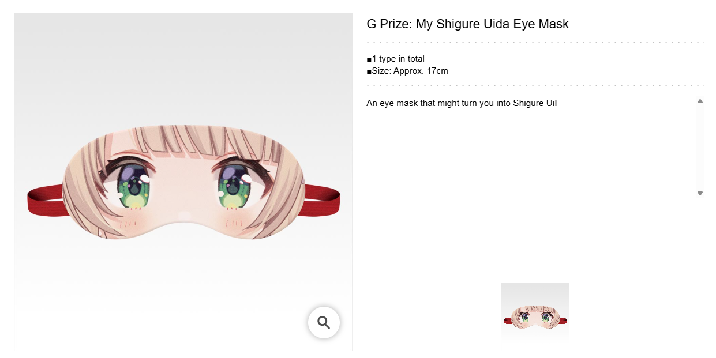Click the description scroll up arrow
Screen dimensions: 716x358
700,101
